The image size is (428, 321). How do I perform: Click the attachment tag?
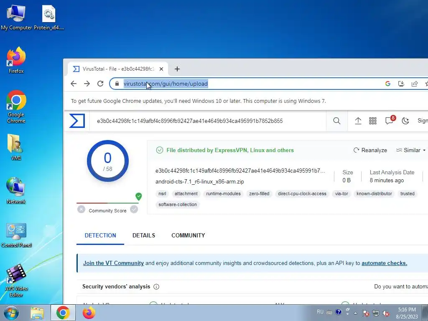186,194
